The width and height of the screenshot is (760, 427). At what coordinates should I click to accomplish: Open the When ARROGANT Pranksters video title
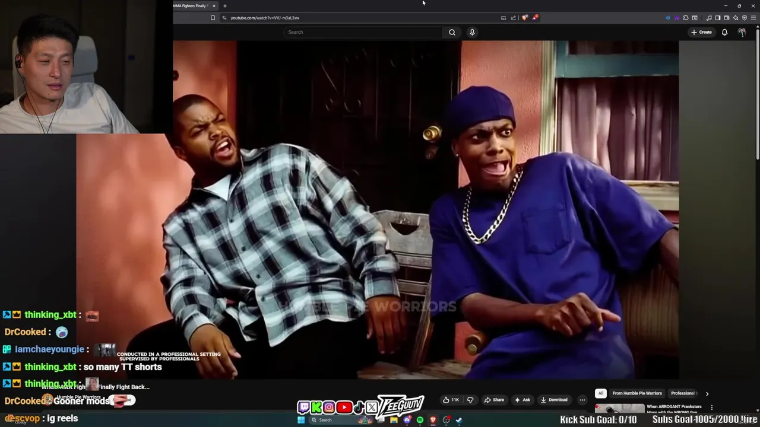674,408
